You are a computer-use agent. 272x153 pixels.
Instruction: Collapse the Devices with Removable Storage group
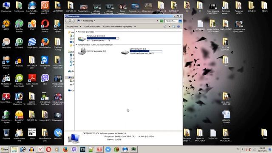coord(76,45)
